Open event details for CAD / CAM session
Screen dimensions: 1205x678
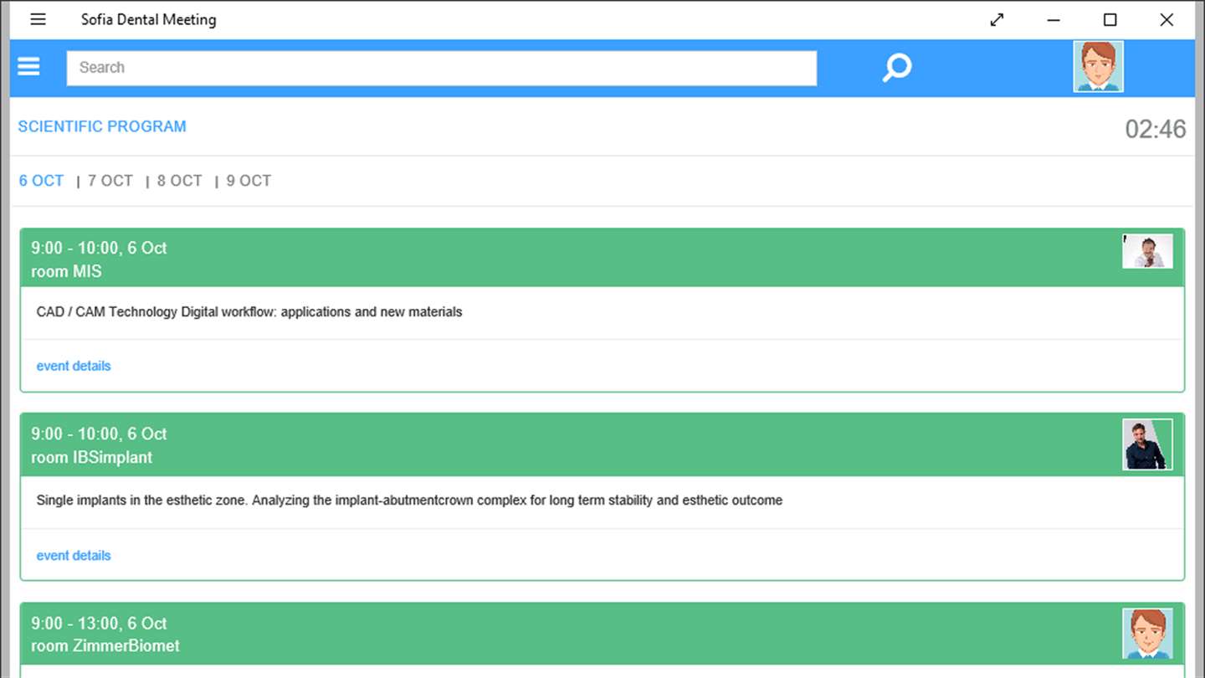click(74, 366)
